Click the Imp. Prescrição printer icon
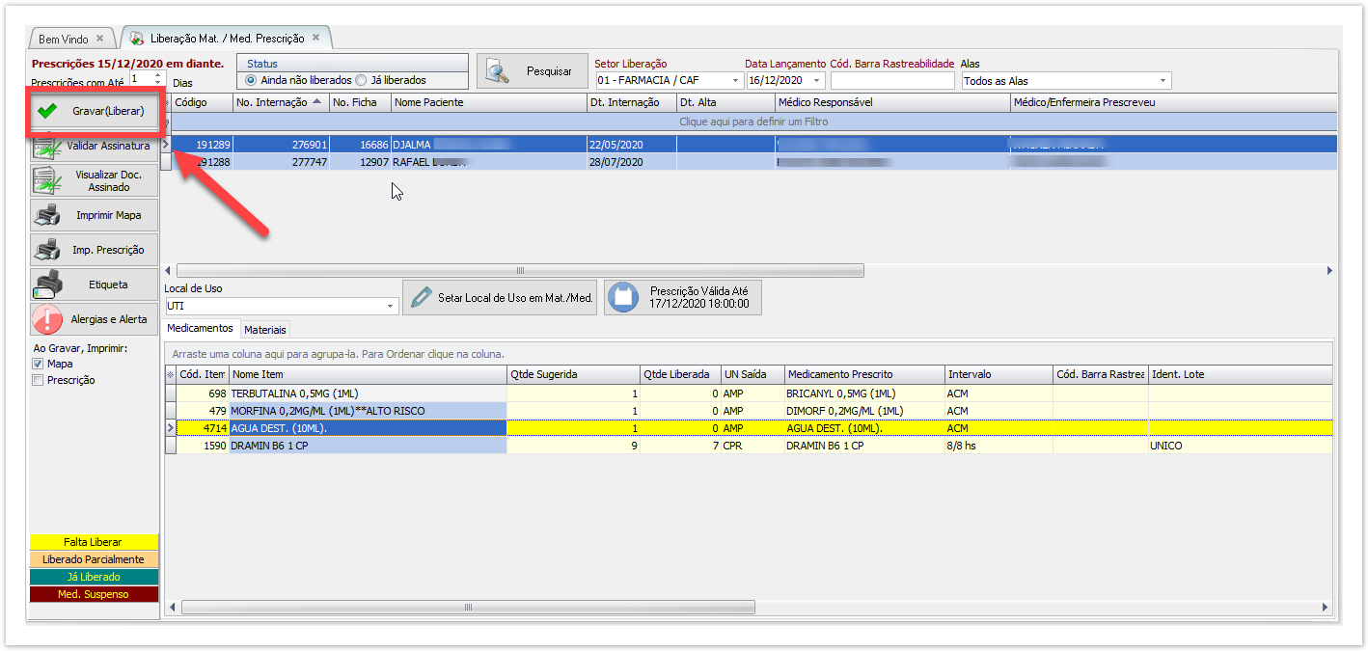The height and width of the screenshot is (651, 1368). tap(47, 250)
